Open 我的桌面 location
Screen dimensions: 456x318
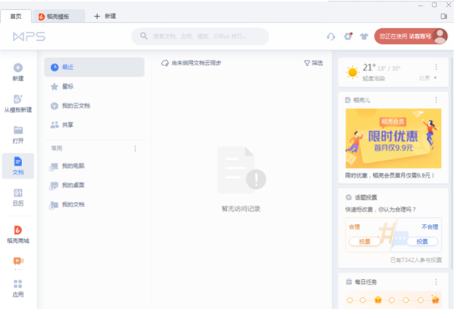coord(94,185)
